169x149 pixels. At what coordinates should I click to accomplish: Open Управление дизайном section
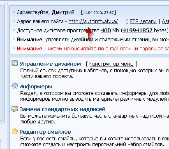pos(50,64)
